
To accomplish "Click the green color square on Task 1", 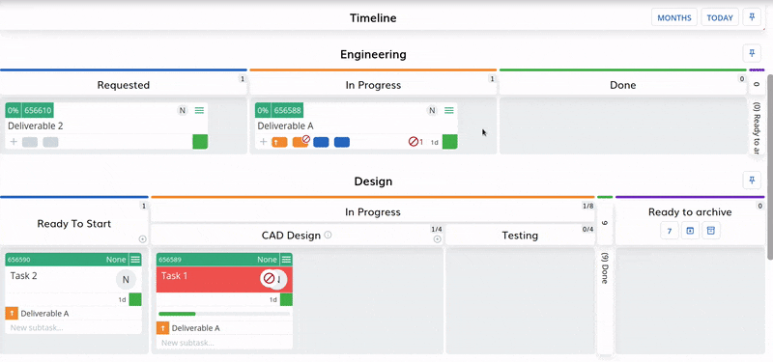I will tap(286, 299).
